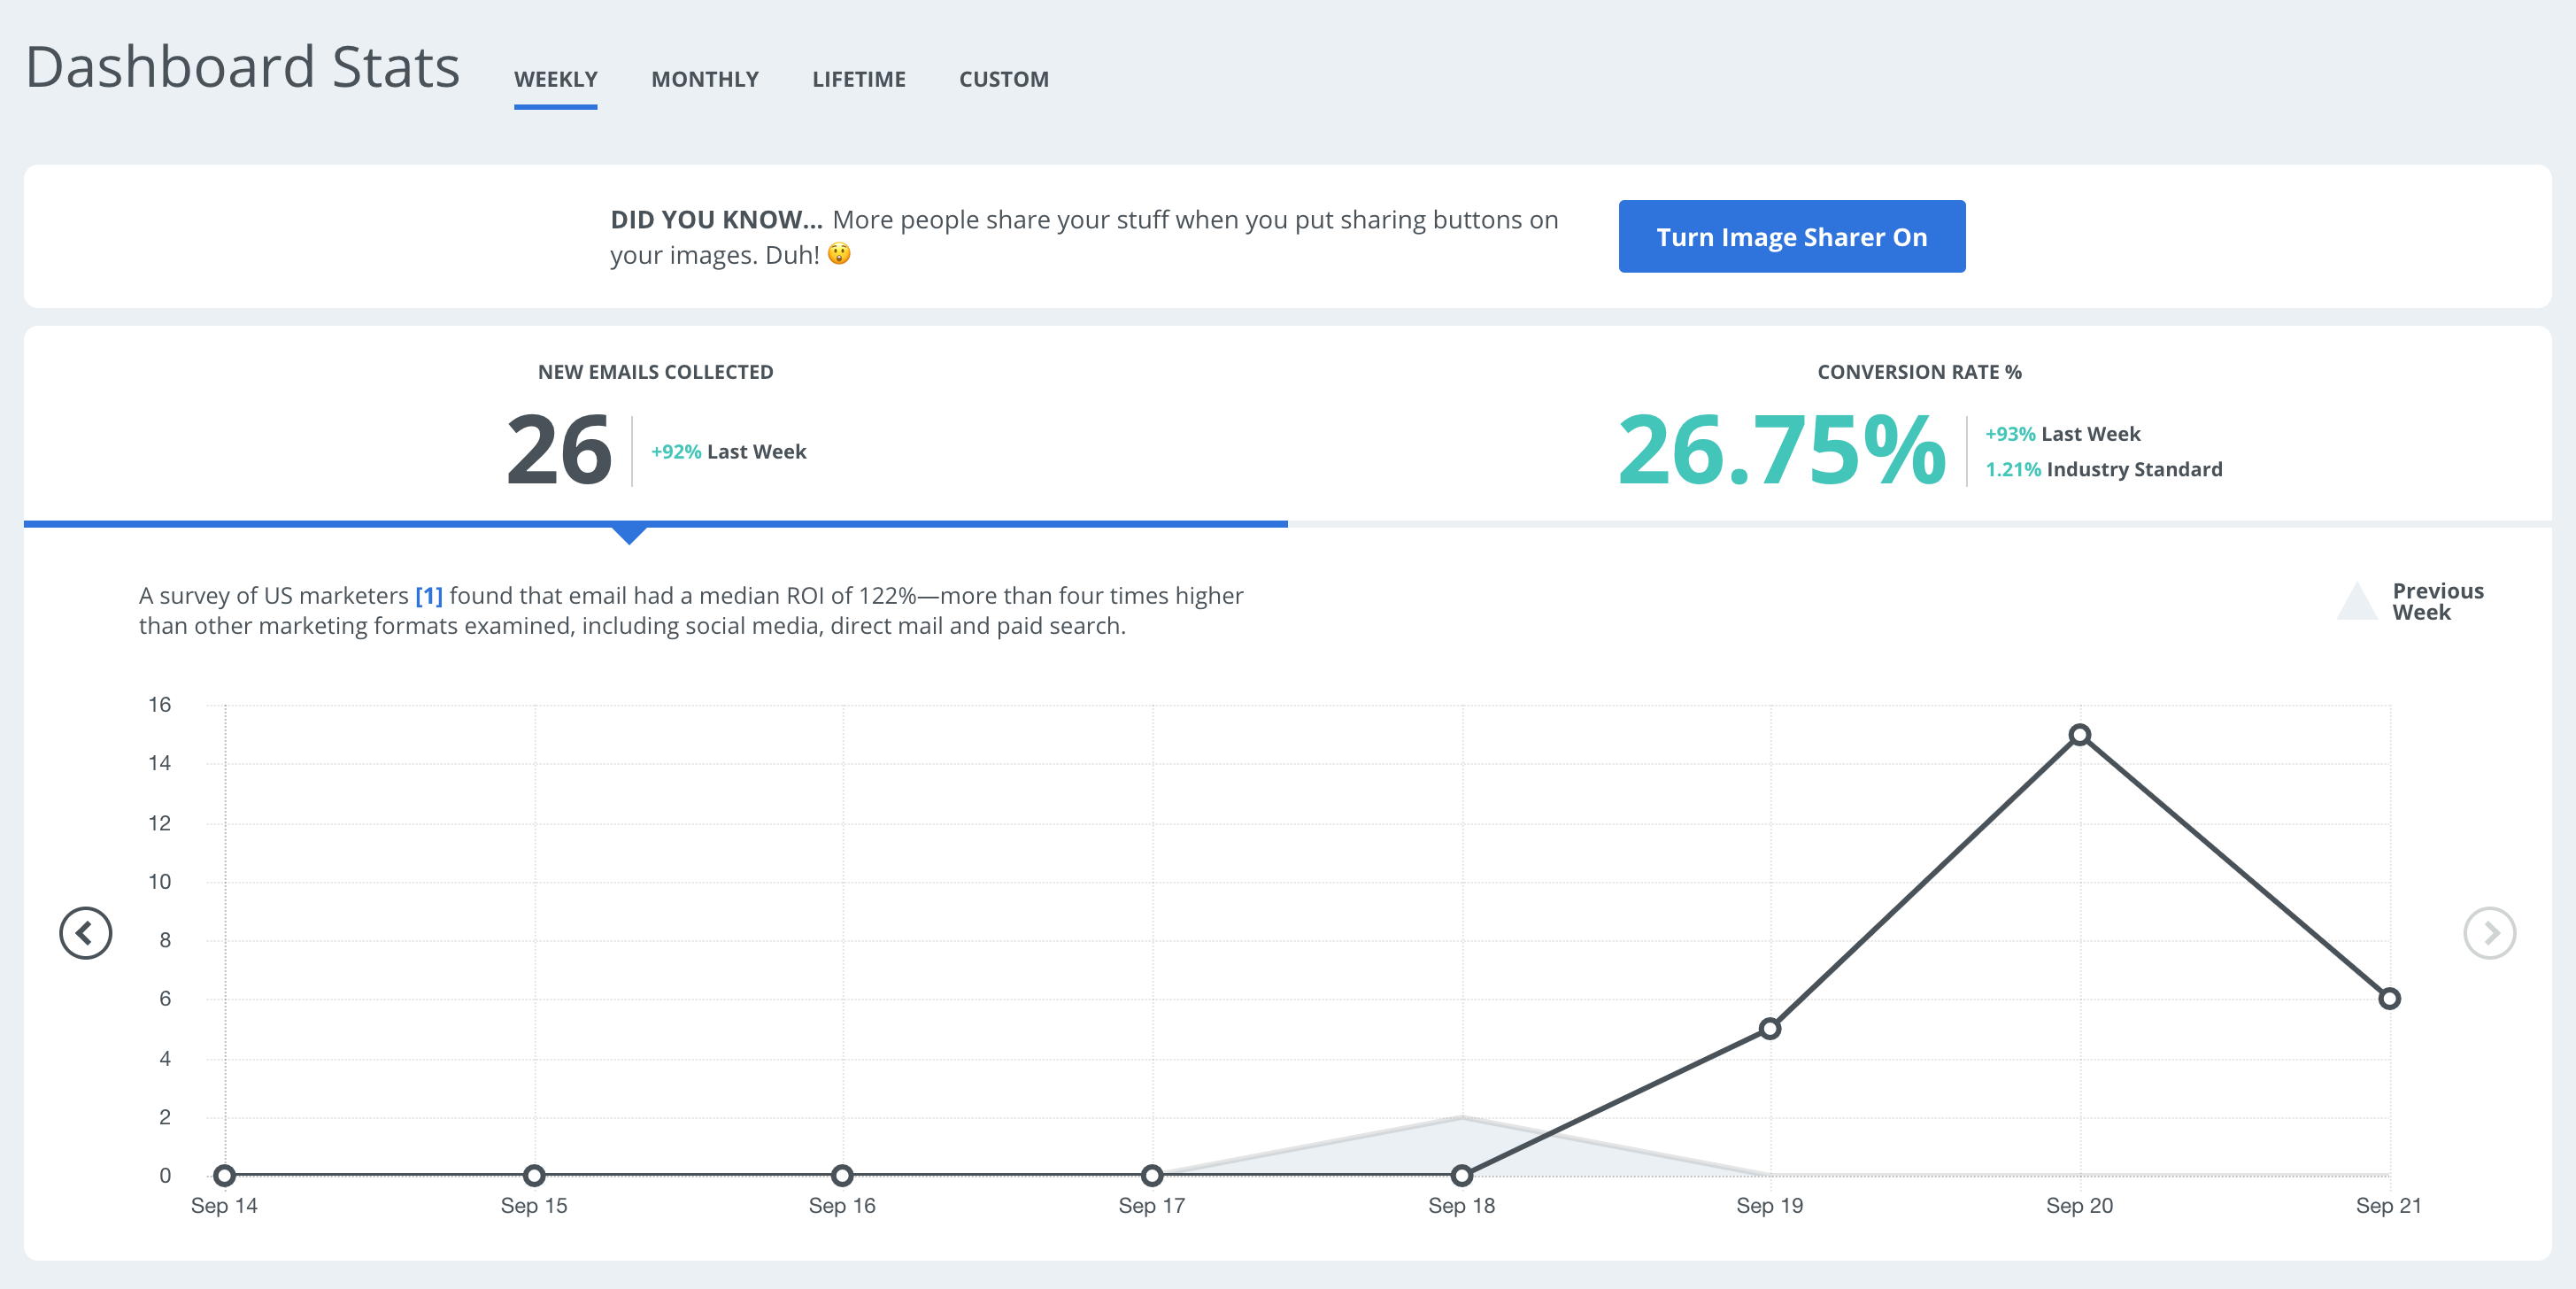The height and width of the screenshot is (1289, 2576).
Task: Click the Sep 16 data point
Action: pyautogui.click(x=842, y=1175)
